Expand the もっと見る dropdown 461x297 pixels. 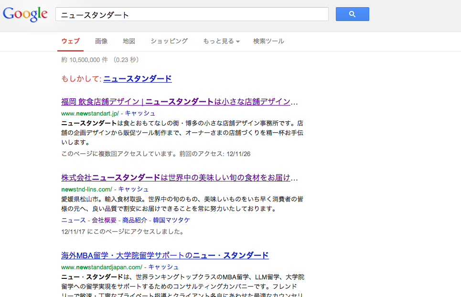pyautogui.click(x=221, y=41)
